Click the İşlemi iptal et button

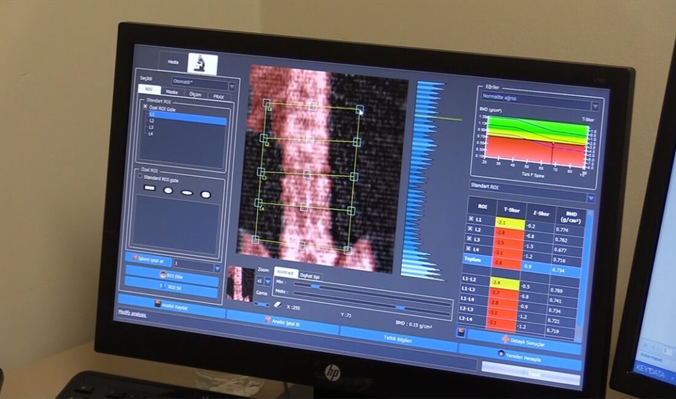148,260
